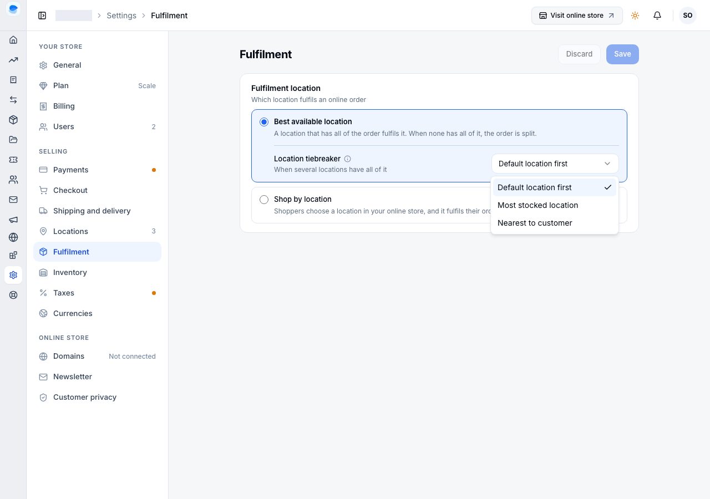
Task: Open Inventory settings
Action: point(97,272)
